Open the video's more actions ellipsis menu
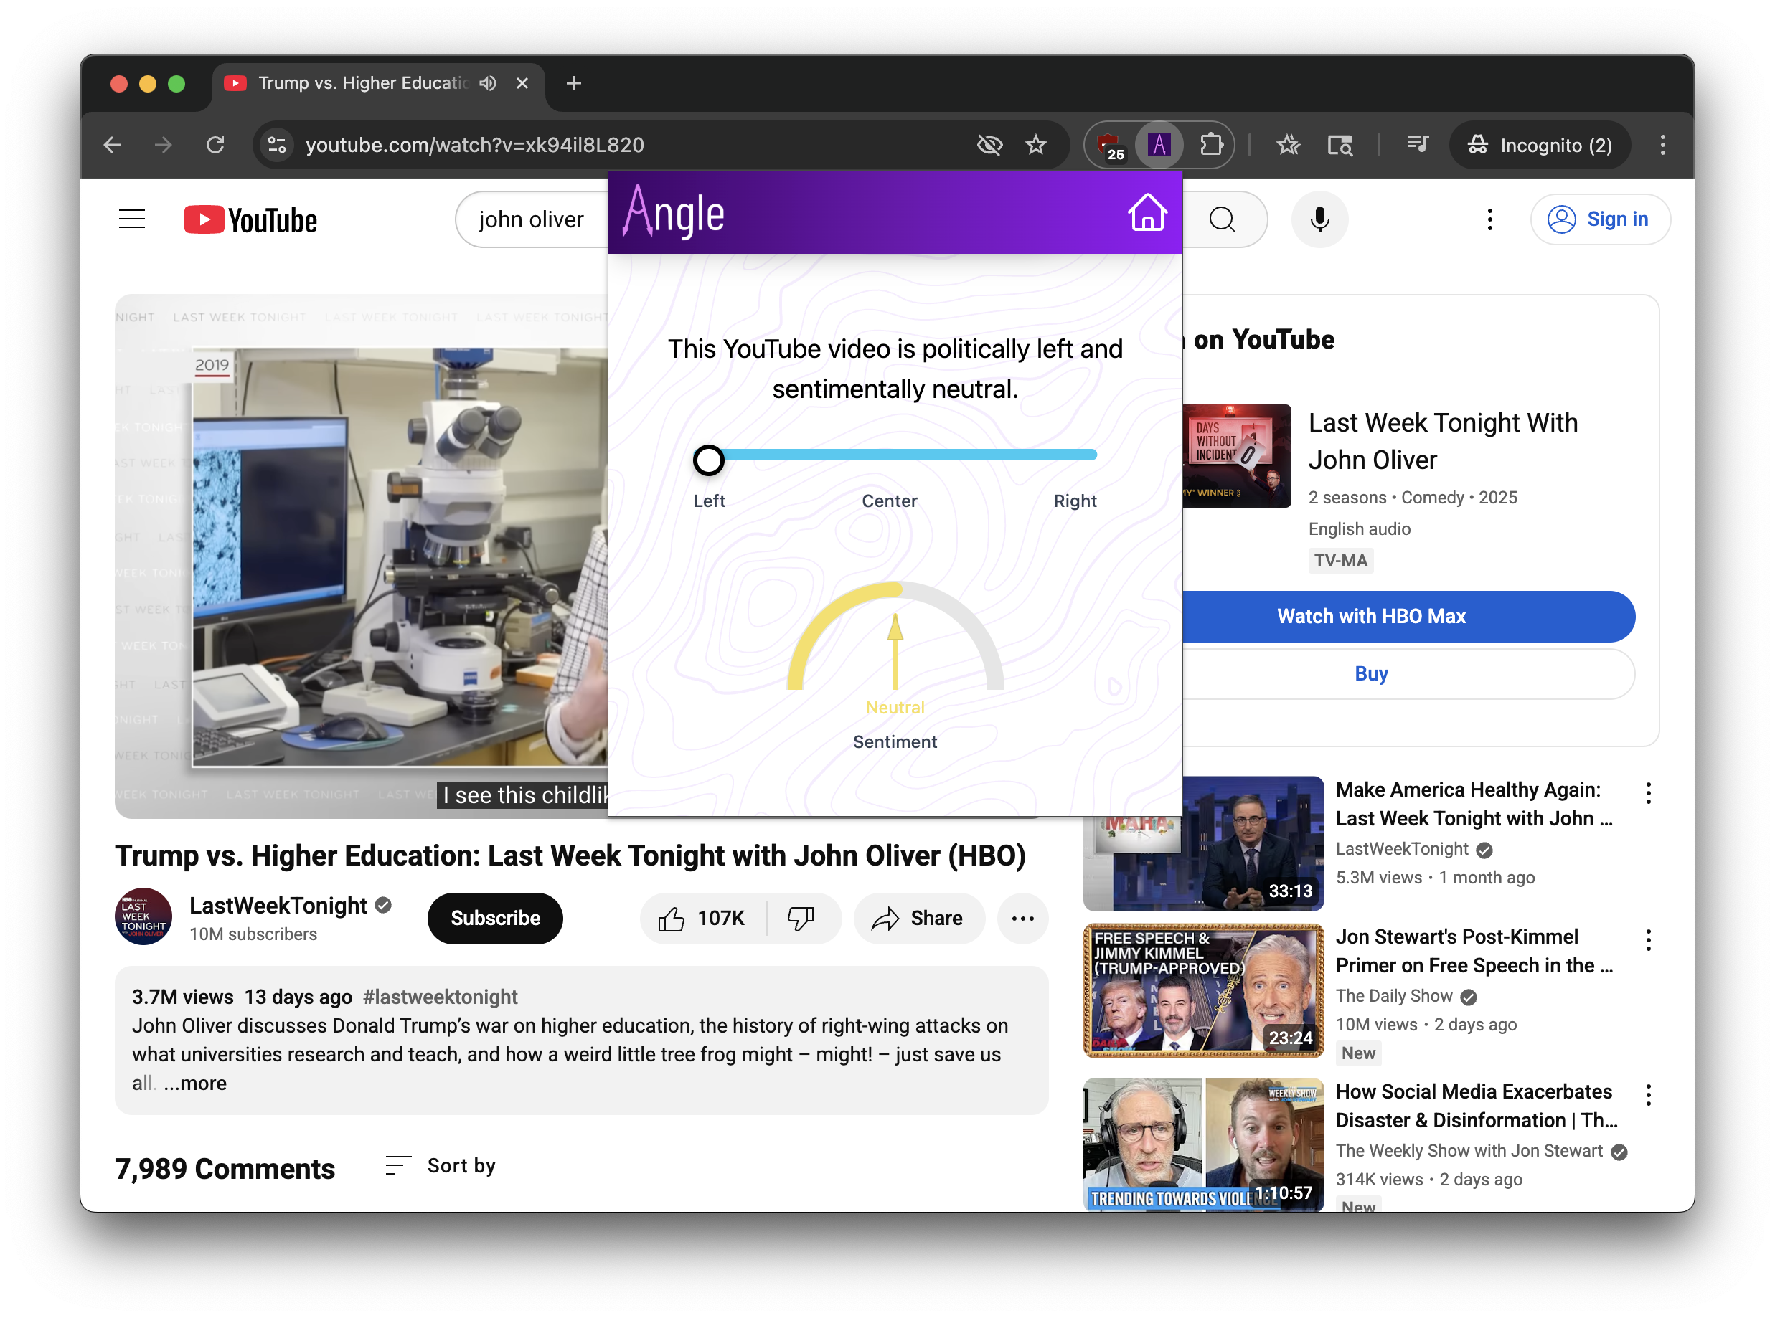This screenshot has width=1775, height=1318. 1022,919
